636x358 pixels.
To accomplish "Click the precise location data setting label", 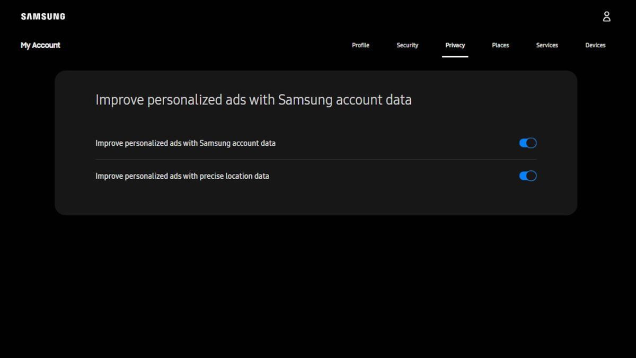I will point(182,176).
